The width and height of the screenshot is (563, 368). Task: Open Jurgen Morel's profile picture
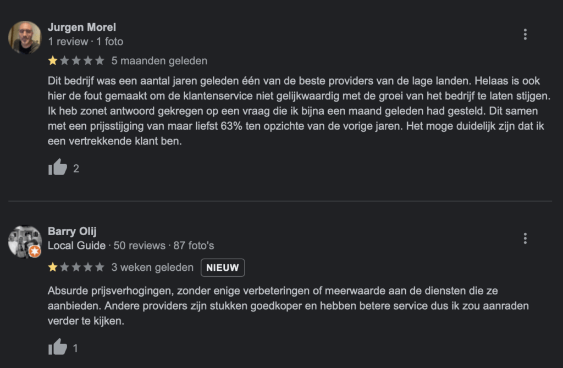click(x=25, y=37)
